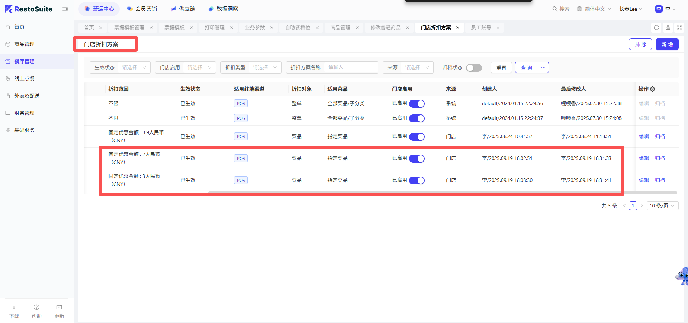Image resolution: width=688 pixels, height=323 pixels.
Task: Click the fullscreen expand icon
Action: tap(679, 28)
